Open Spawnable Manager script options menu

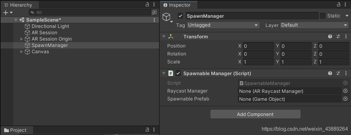coord(346,73)
